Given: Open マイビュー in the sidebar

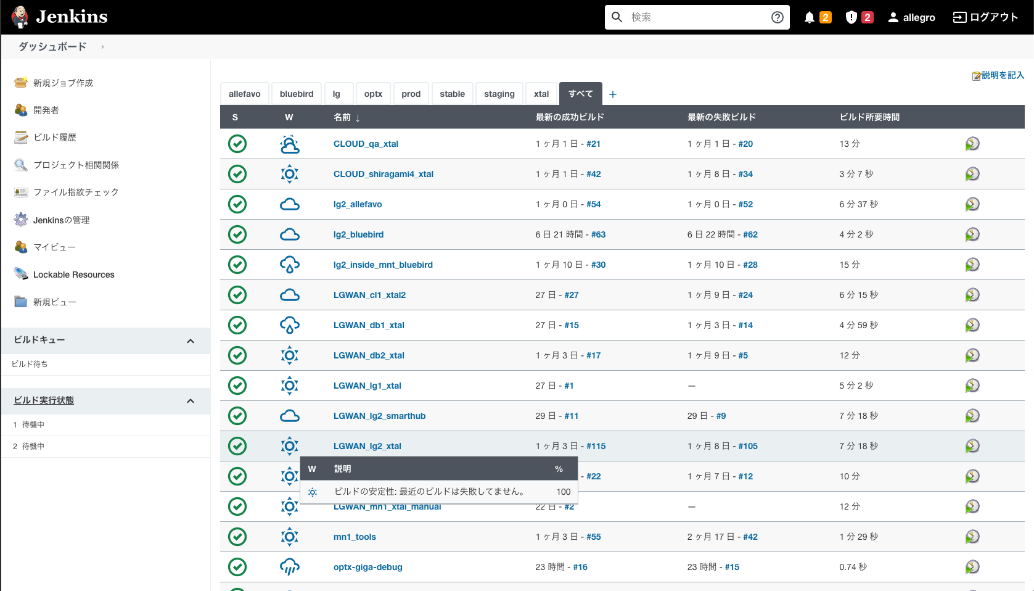Looking at the screenshot, I should (54, 247).
